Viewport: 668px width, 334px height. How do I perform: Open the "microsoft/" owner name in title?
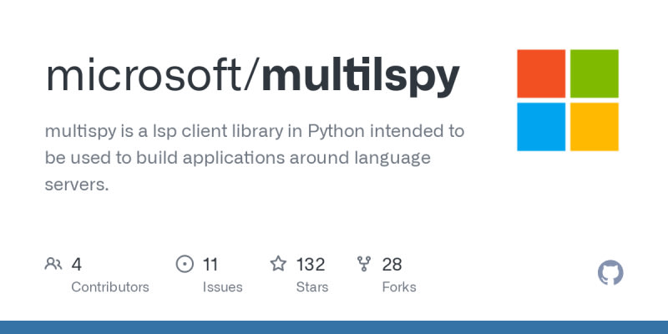[x=153, y=76]
